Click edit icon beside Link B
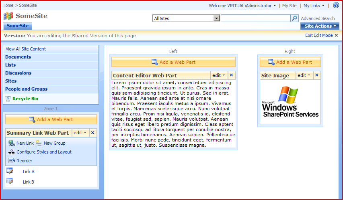 coord(10,182)
